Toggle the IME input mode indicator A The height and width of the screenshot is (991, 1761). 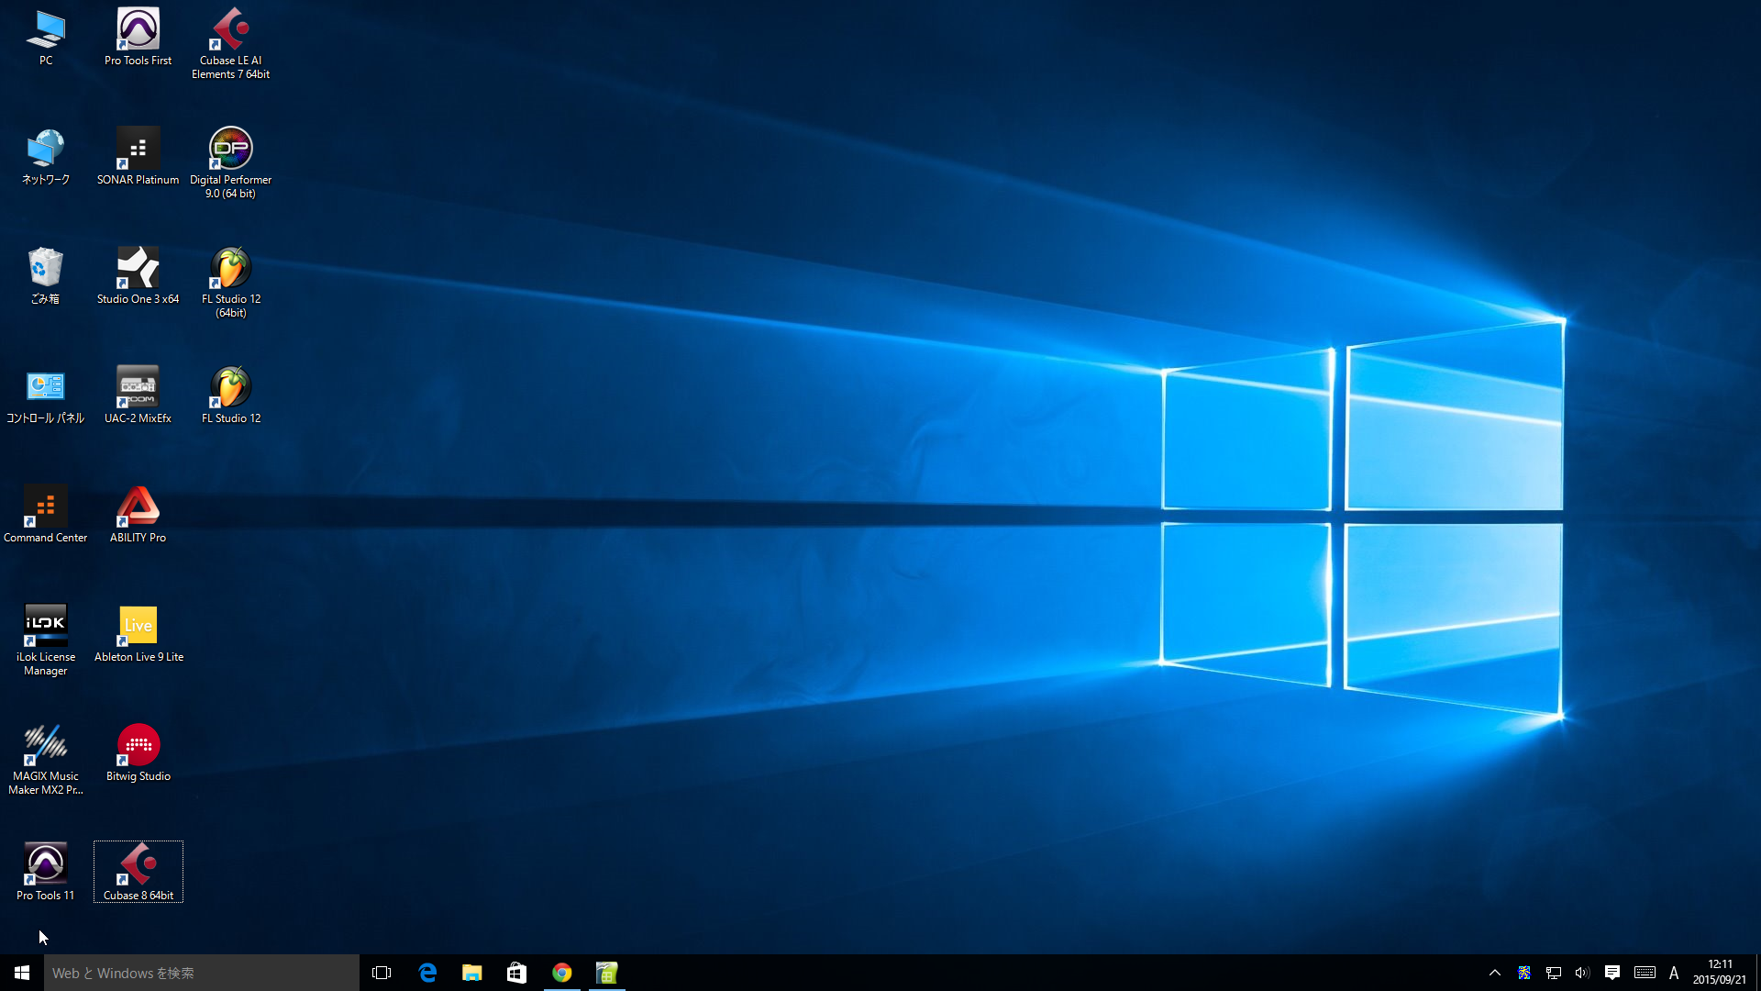pos(1674,973)
